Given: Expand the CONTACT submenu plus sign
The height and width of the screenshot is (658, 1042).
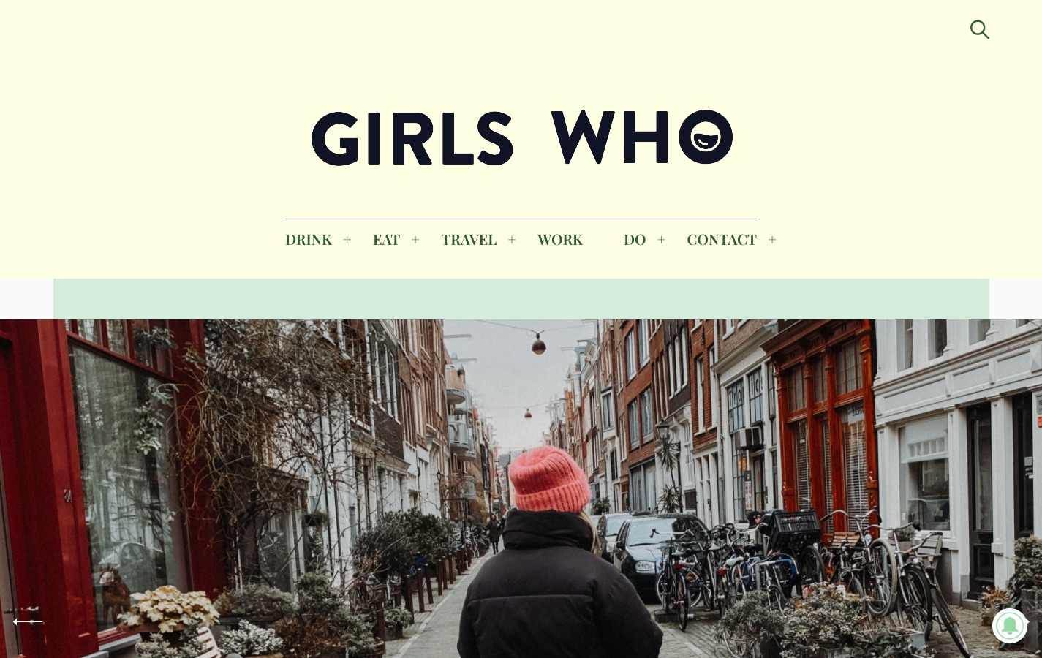Looking at the screenshot, I should pyautogui.click(x=772, y=240).
